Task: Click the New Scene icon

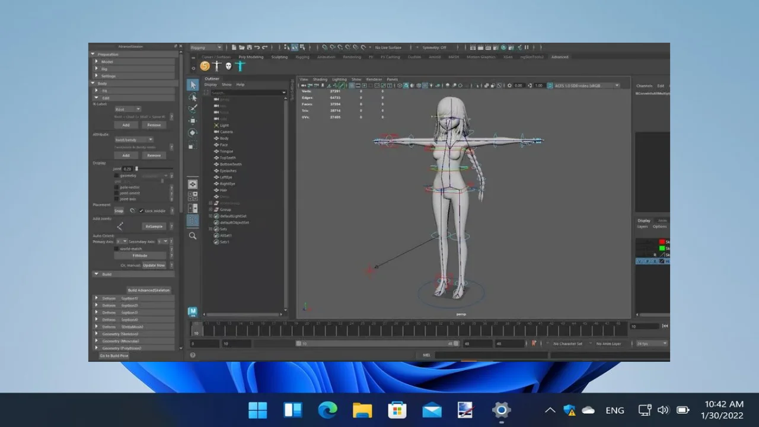Action: [234, 47]
